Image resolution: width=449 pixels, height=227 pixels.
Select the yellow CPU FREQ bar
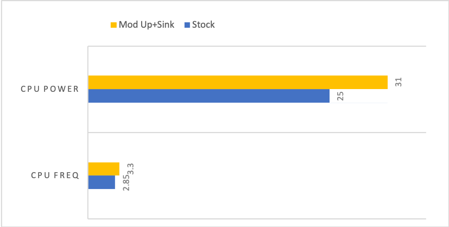click(103, 168)
